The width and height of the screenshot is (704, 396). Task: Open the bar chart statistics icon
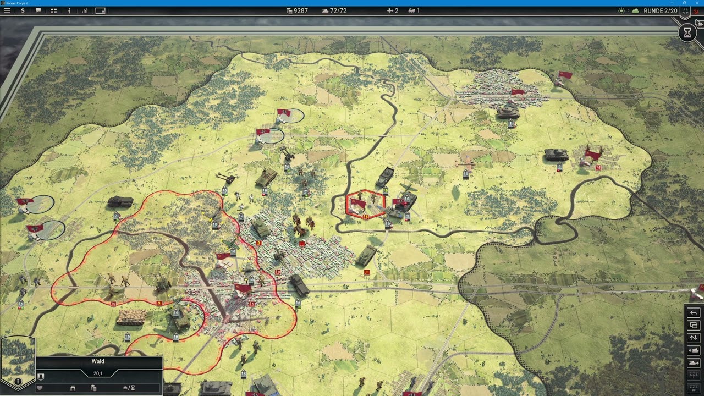tap(85, 10)
